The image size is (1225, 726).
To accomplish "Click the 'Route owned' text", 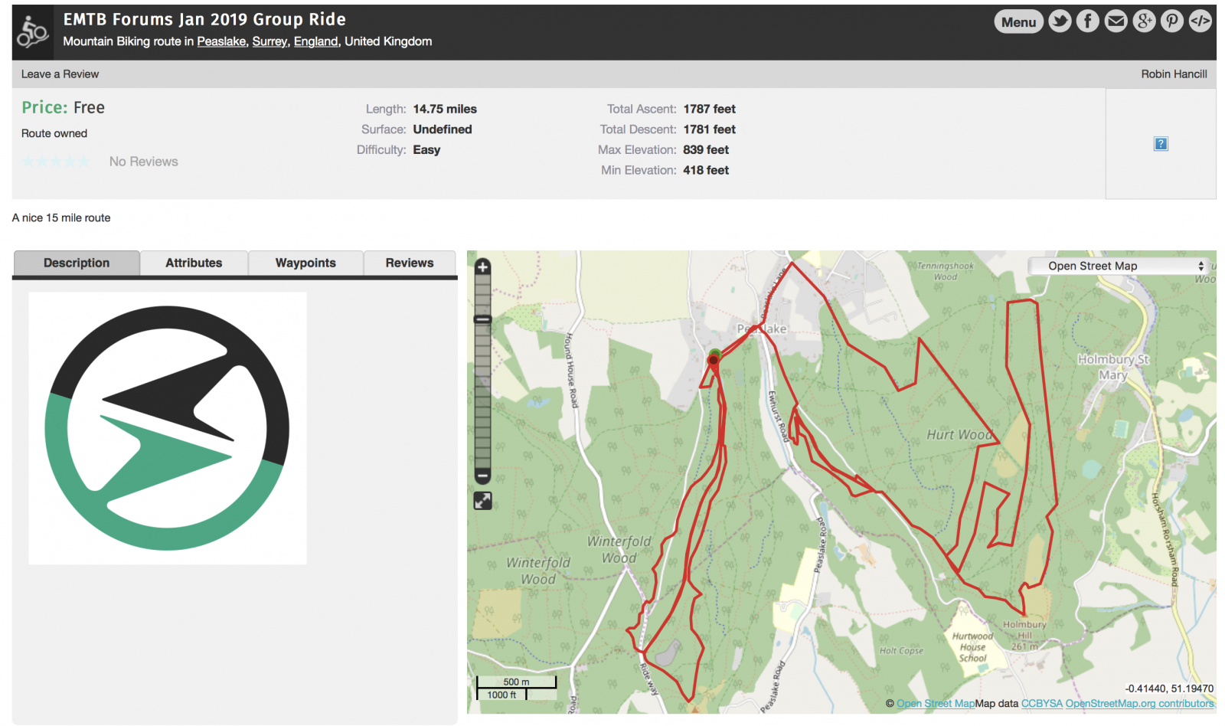I will tap(54, 133).
